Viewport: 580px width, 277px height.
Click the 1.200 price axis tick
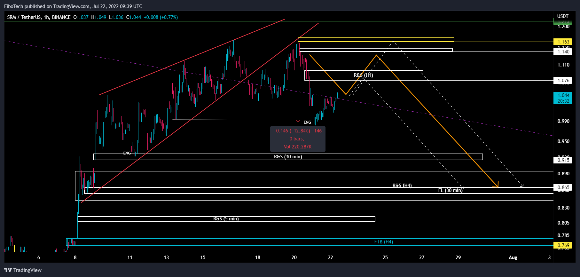[563, 27]
